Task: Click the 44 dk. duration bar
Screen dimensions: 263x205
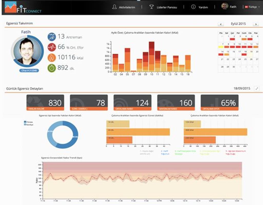Action: point(138,132)
